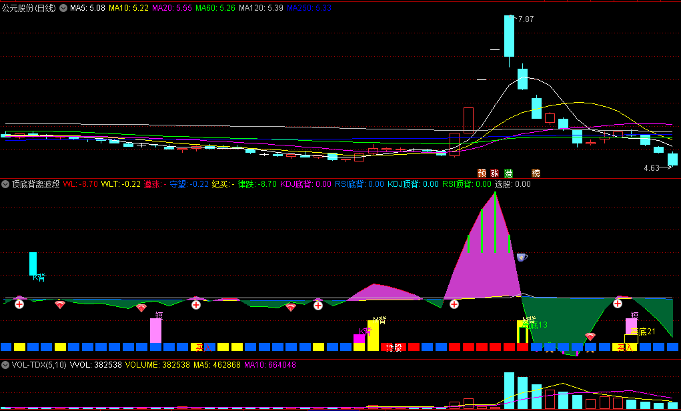Viewport: 681px width, 411px height.
Task: Click the 选股: 0.00 value
Action: click(x=513, y=184)
